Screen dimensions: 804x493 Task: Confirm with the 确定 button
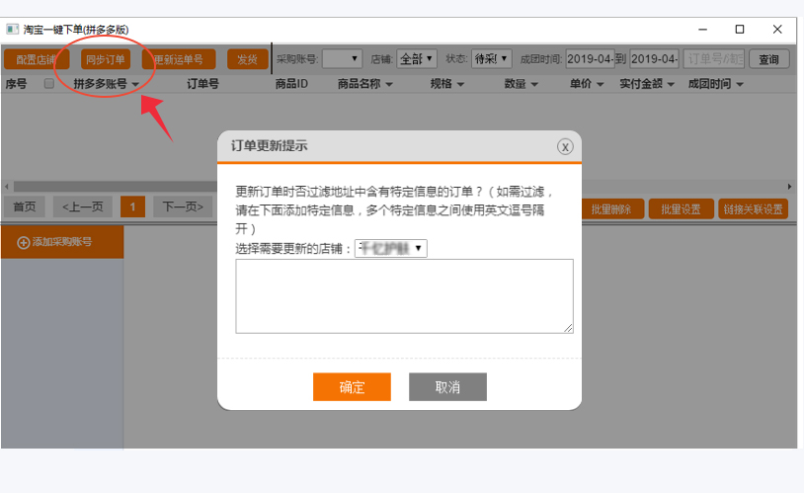(x=352, y=387)
